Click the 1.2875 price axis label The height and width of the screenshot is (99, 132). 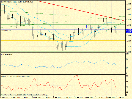click(129, 41)
